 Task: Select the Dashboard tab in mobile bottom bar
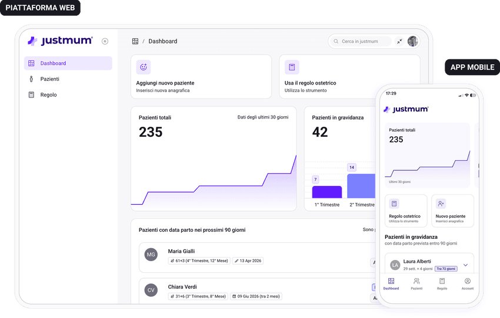(x=391, y=283)
